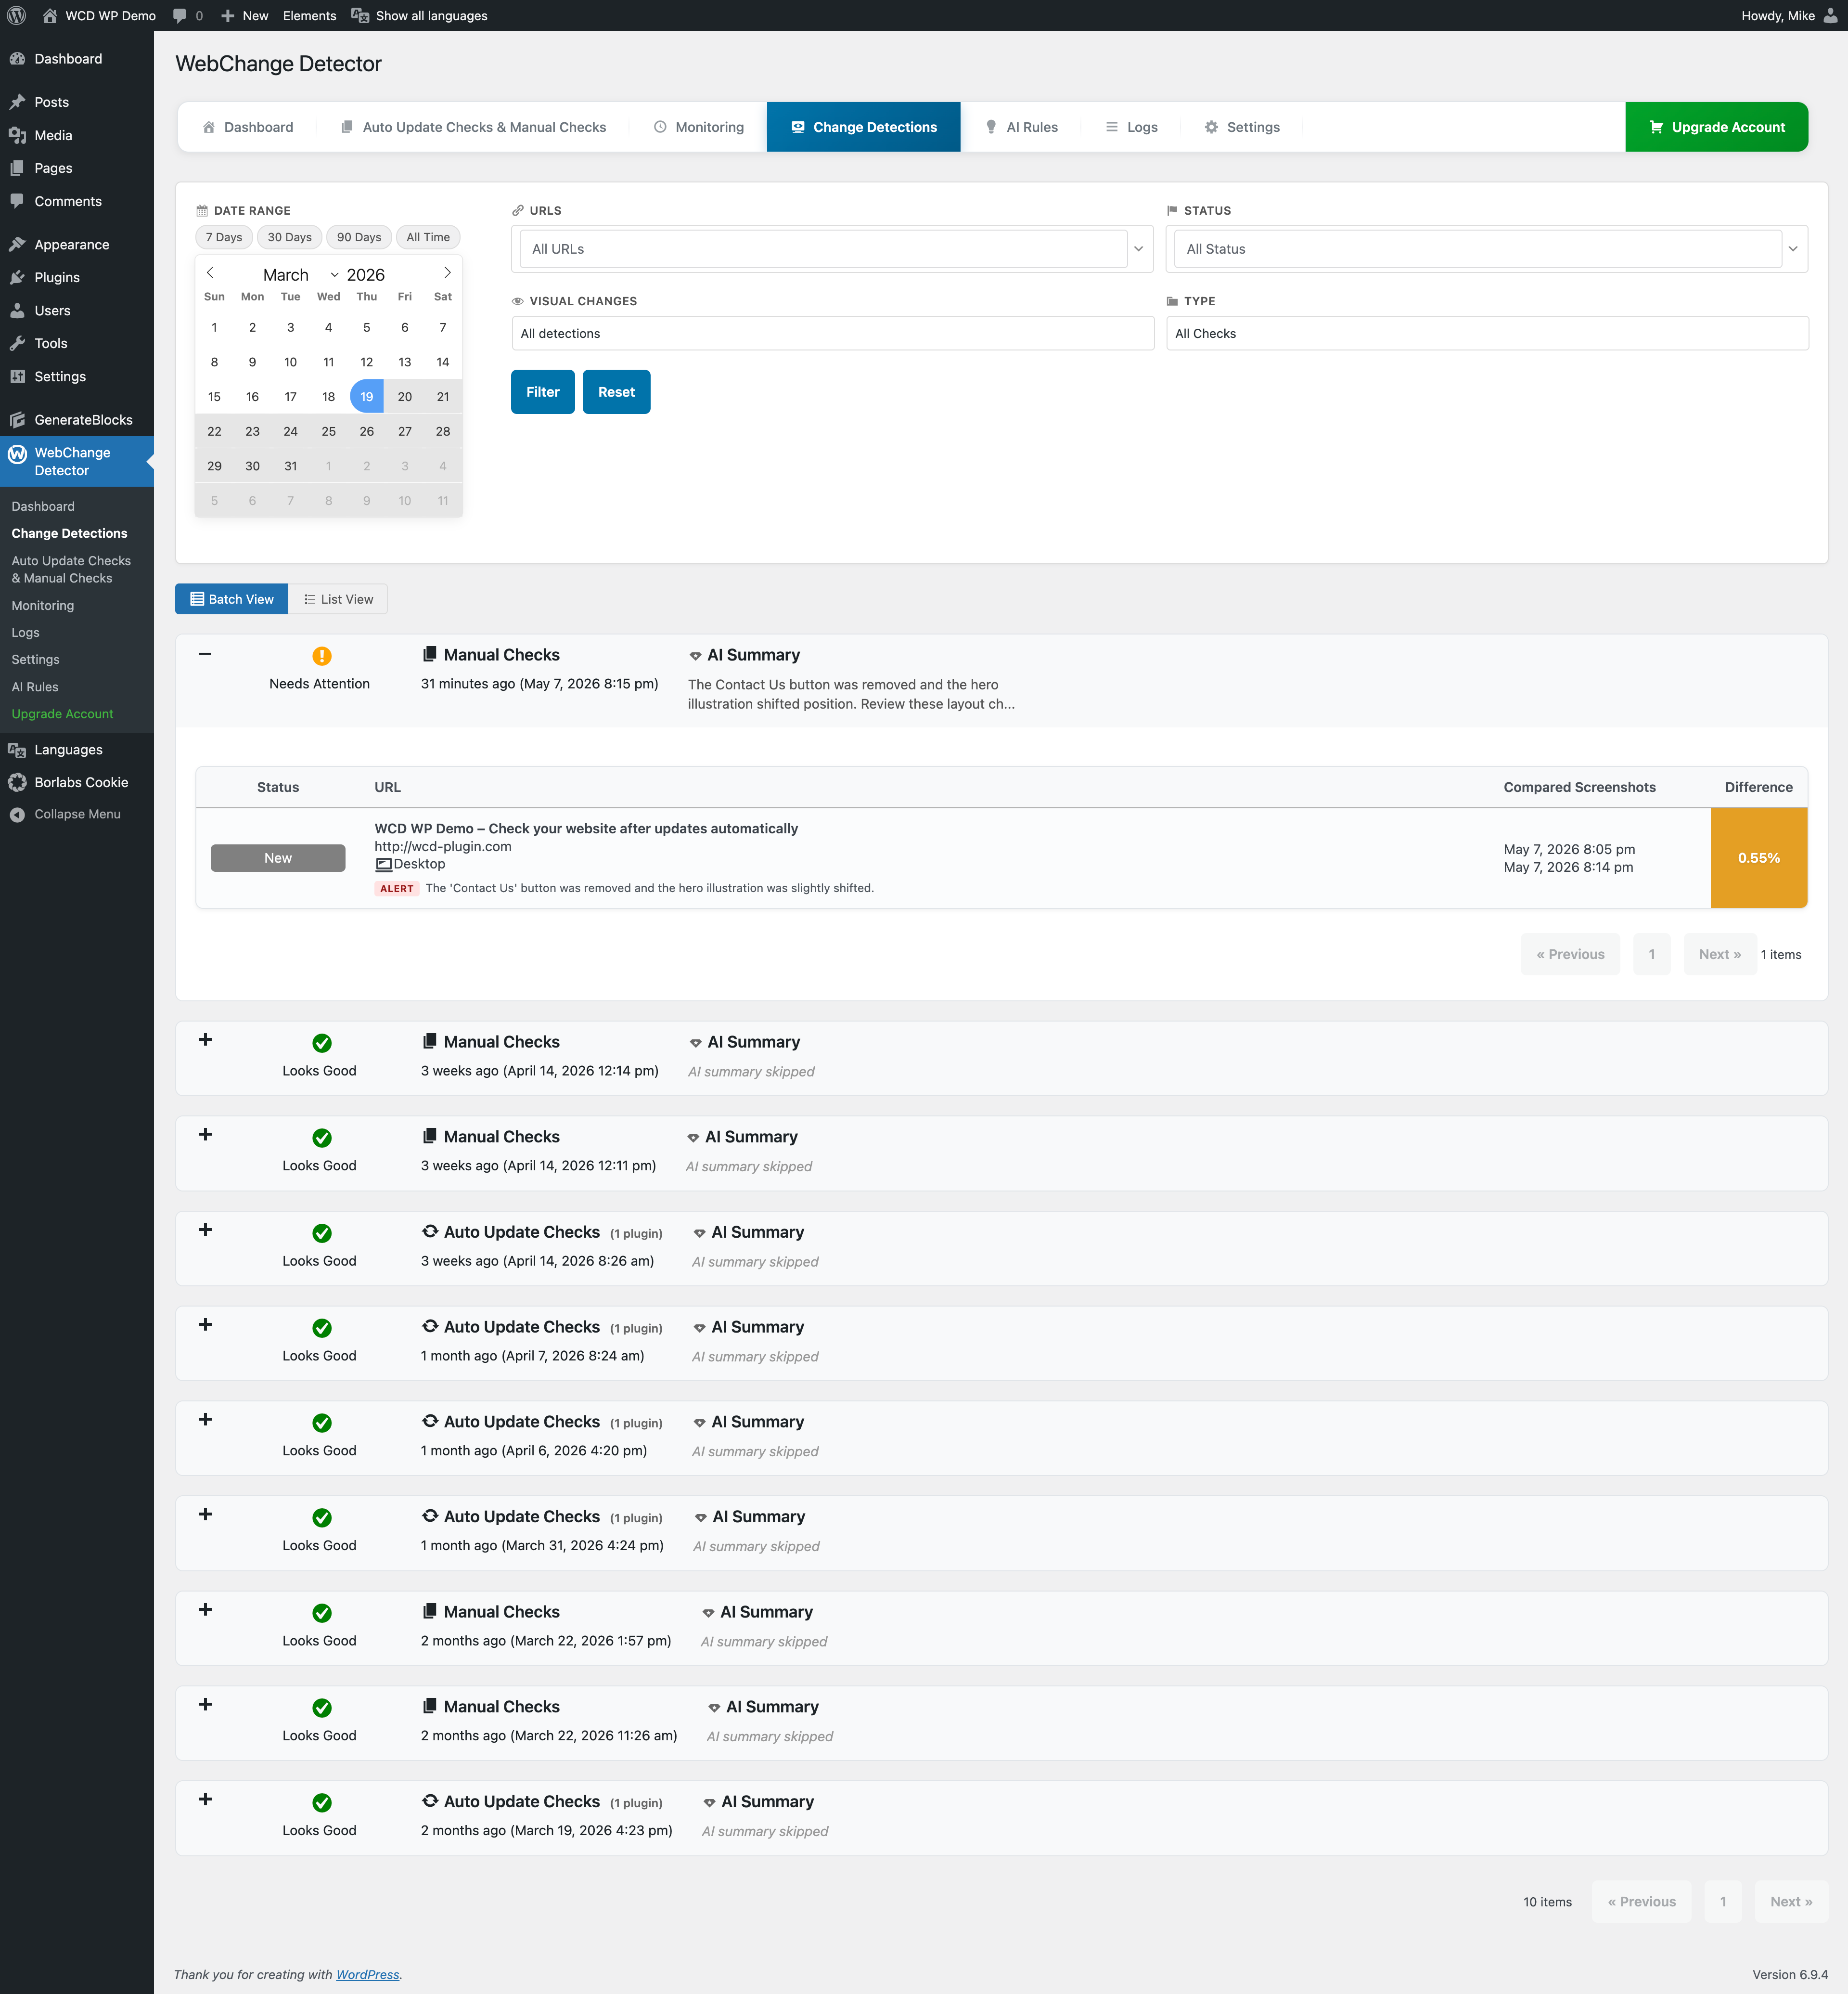The width and height of the screenshot is (1848, 1994).
Task: Click the GenerateBlocks icon in sidebar
Action: click(x=17, y=419)
